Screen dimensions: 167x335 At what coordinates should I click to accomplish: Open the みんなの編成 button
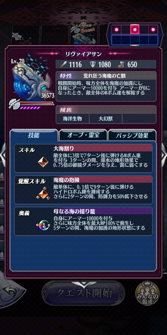coord(147,294)
